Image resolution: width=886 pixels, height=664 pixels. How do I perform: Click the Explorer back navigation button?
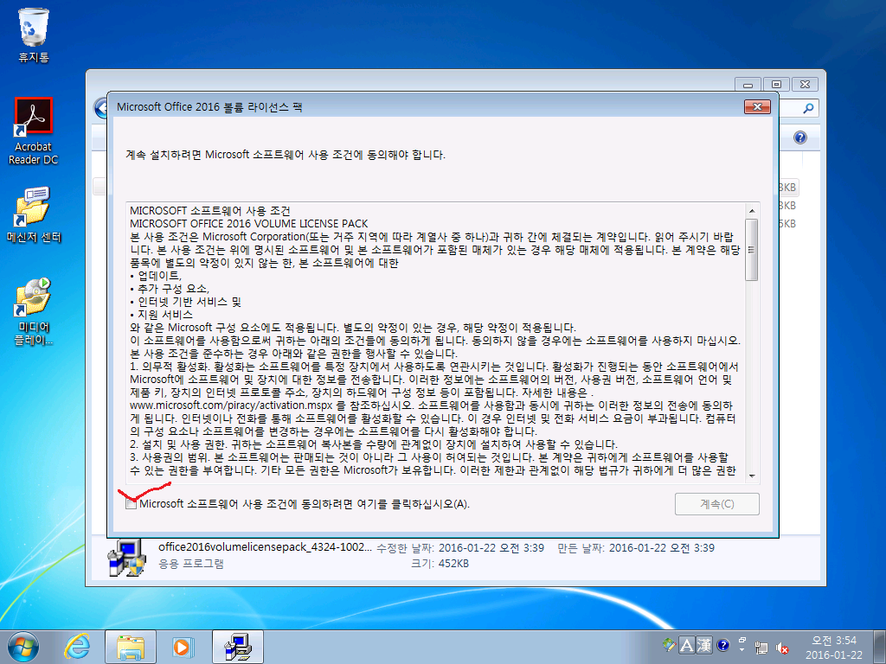point(101,107)
